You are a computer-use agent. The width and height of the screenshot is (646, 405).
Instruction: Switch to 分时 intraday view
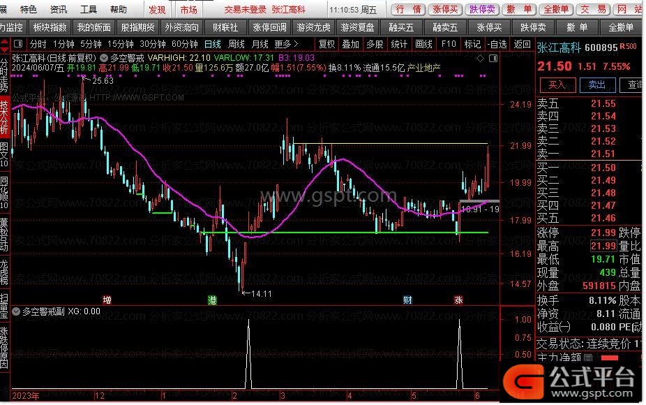click(x=38, y=44)
